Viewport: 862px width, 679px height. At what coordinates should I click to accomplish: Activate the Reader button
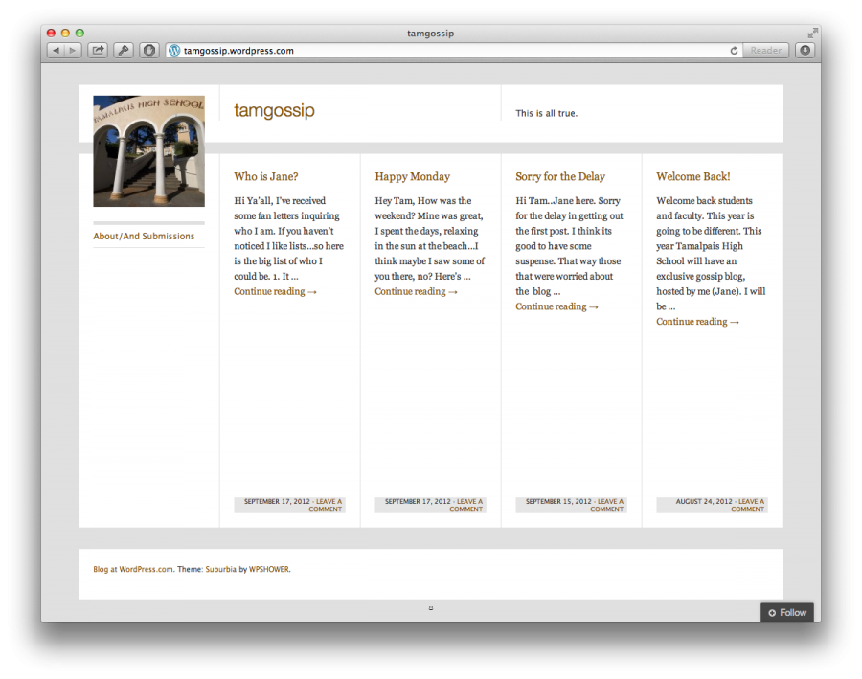point(766,51)
